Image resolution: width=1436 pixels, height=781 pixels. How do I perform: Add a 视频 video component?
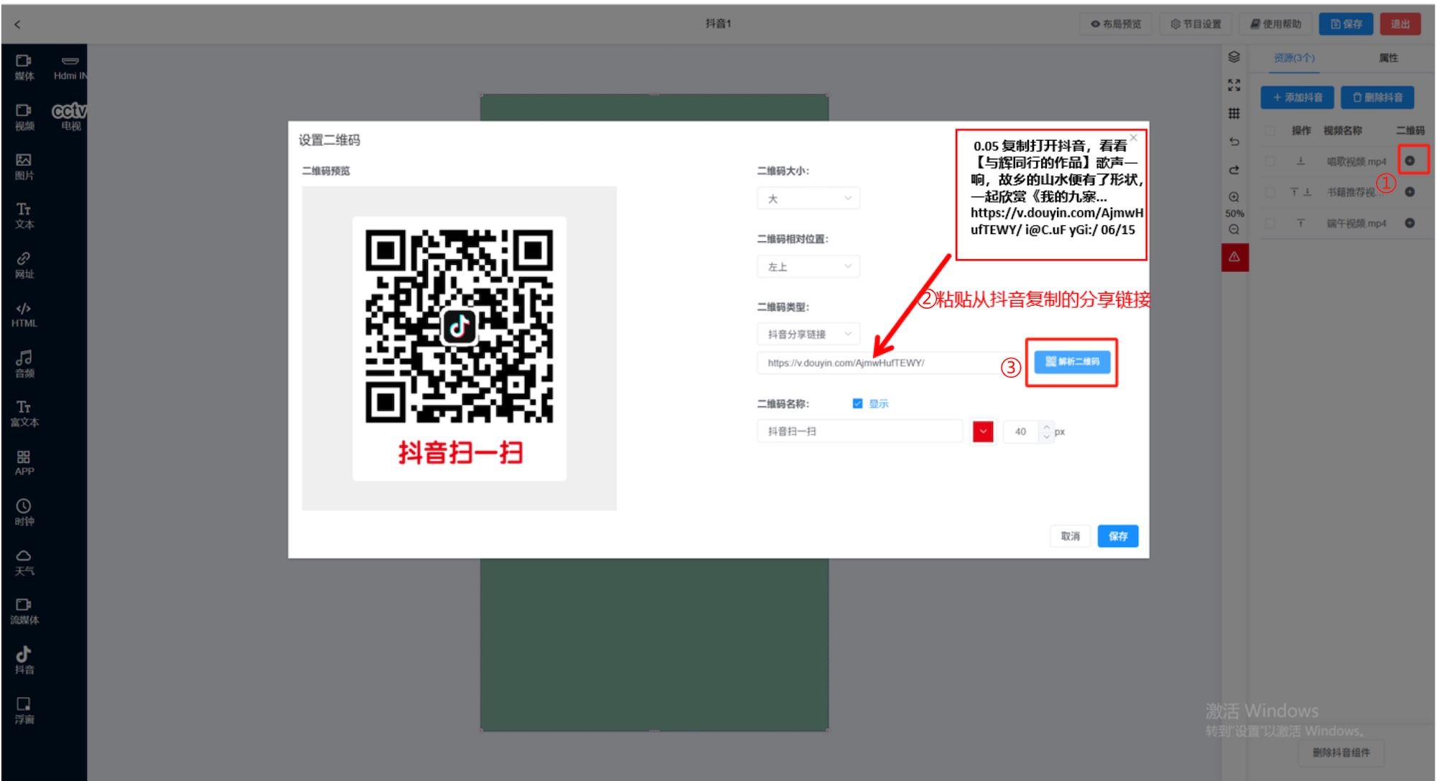[24, 117]
